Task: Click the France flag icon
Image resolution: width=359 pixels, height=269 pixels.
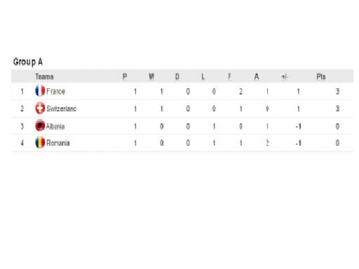Action: pyautogui.click(x=40, y=91)
